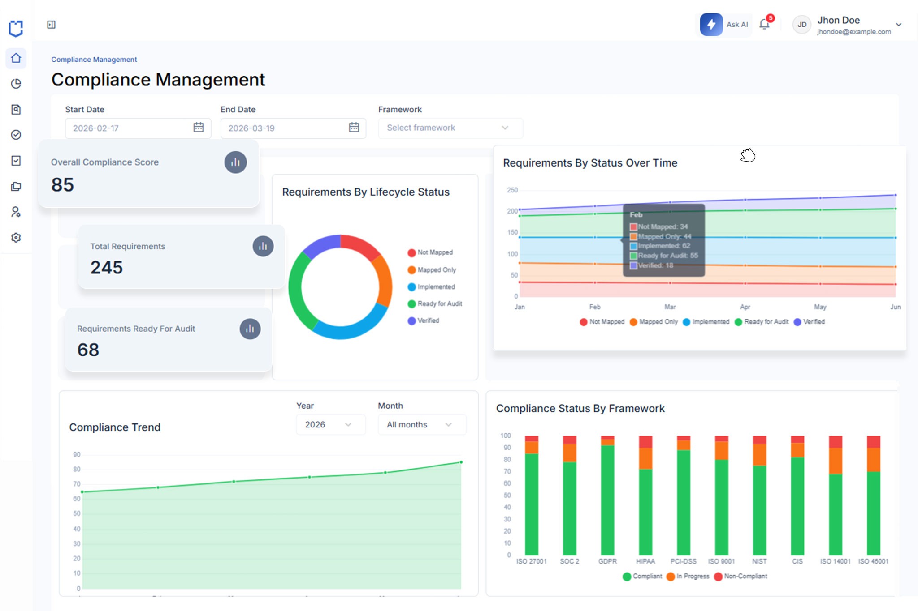Click the home icon in sidebar
The height and width of the screenshot is (611, 918).
tap(16, 58)
